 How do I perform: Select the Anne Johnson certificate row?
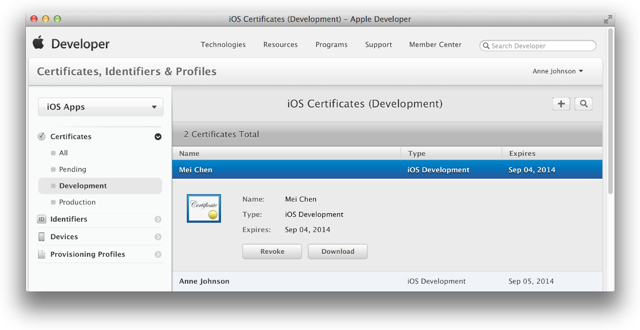tap(387, 281)
